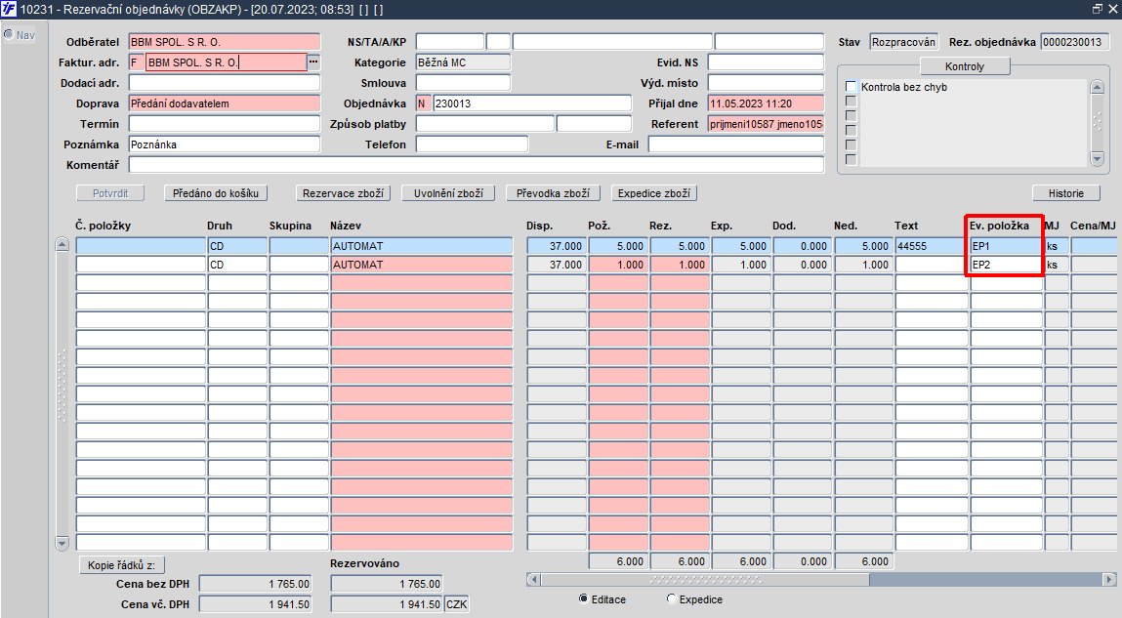Click into the Komentář input field
The width and height of the screenshot is (1122, 618).
click(x=477, y=165)
